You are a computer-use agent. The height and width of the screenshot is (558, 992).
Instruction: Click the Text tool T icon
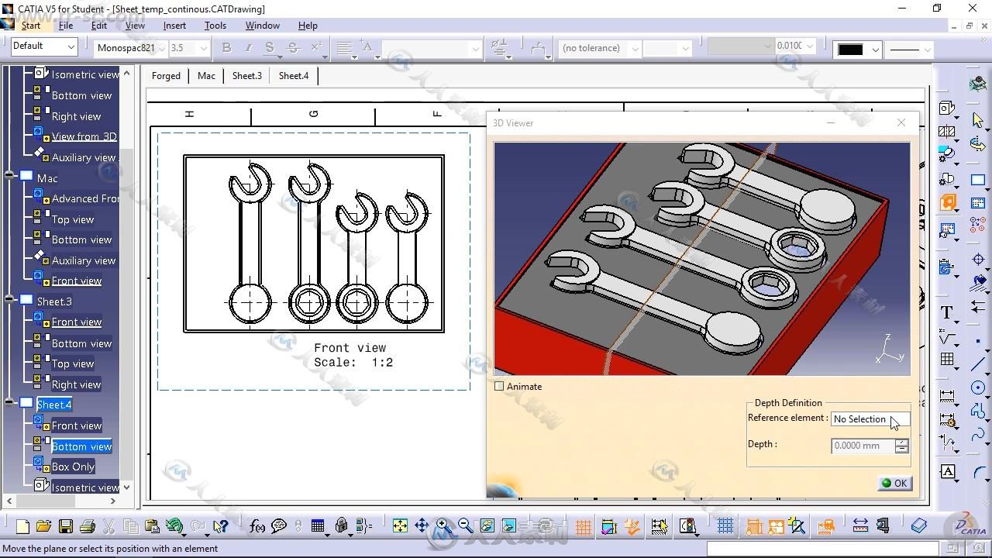946,312
